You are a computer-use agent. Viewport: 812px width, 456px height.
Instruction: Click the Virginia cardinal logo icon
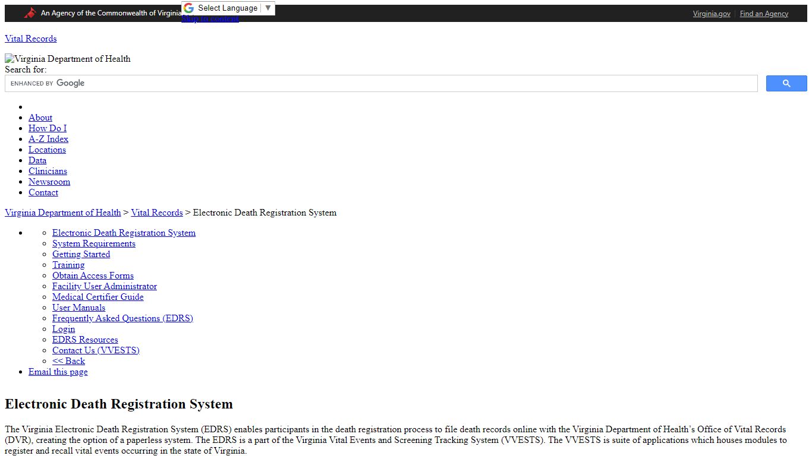[x=30, y=13]
